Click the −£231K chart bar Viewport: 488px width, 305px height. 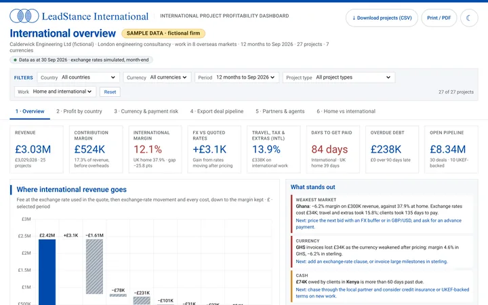coord(142,300)
